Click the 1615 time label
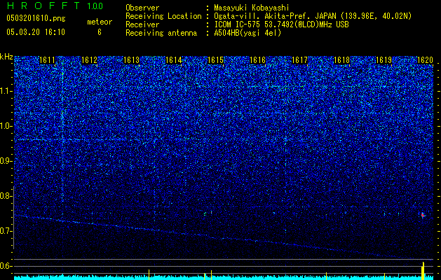441x280 pixels. (215, 60)
